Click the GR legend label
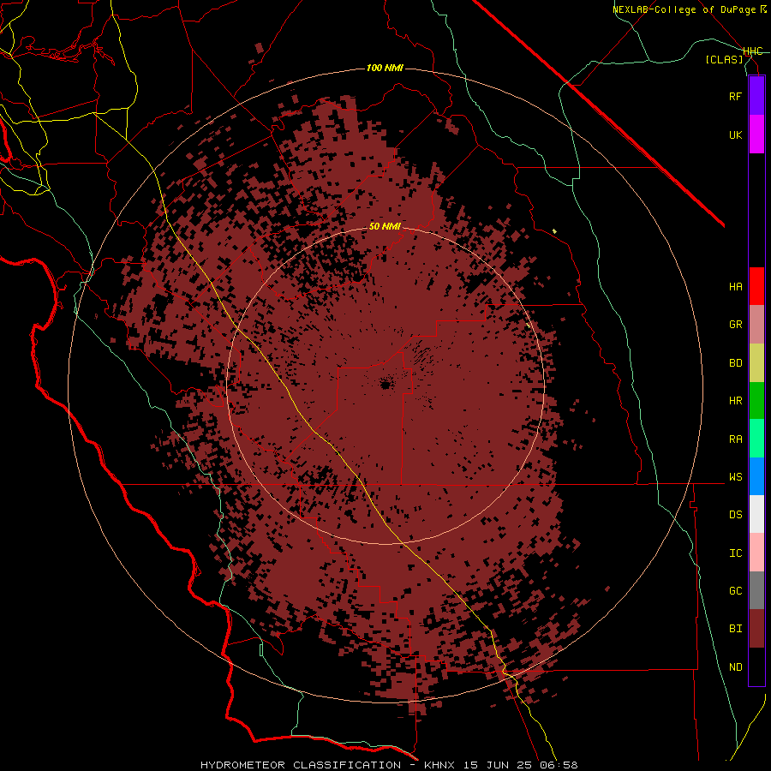Viewport: 771px width, 771px height. [x=735, y=325]
